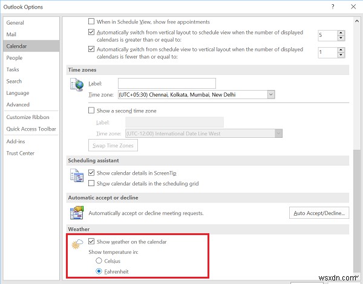Open the Trust Center category
363x284 pixels.
[x=21, y=152]
